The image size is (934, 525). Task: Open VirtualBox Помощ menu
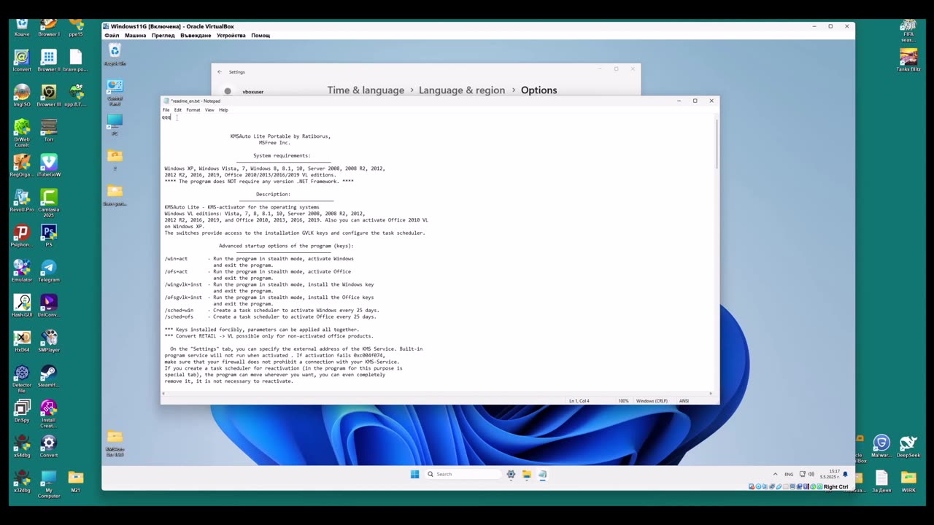pyautogui.click(x=260, y=35)
